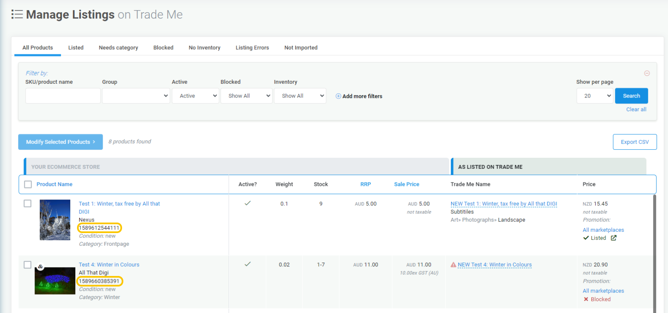This screenshot has width=668, height=313.
Task: Click the red warning triangle beside NEW Test 4
Action: click(453, 265)
